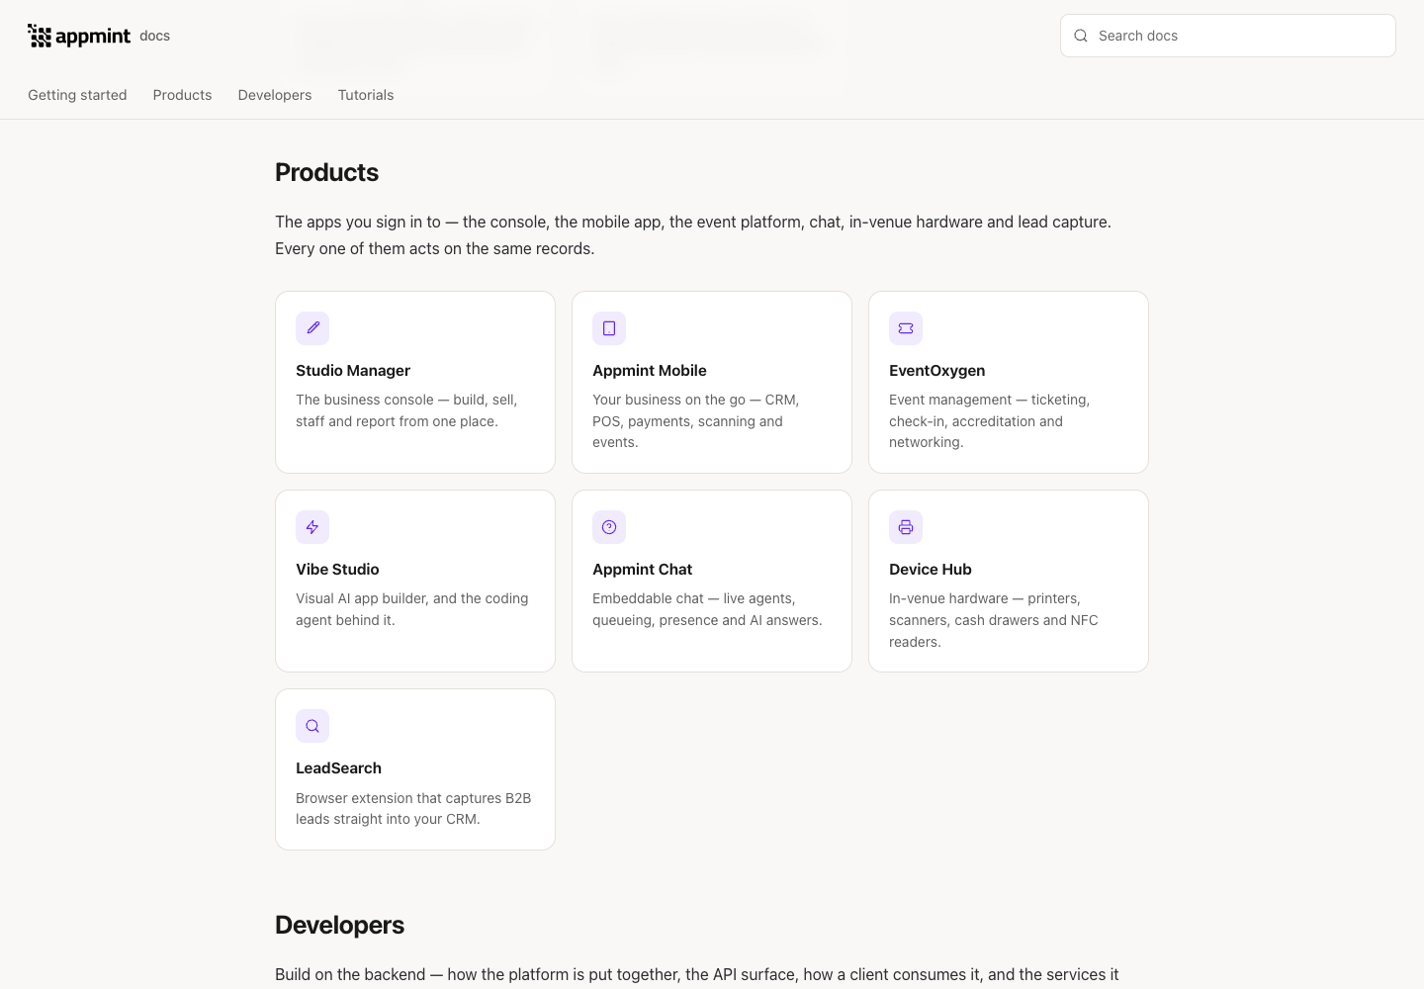Click the Appmint Chat circular icon

click(609, 527)
